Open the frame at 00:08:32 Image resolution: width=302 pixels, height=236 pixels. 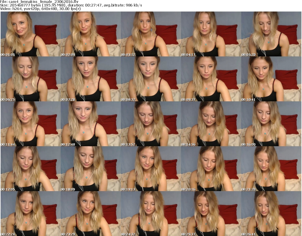151,79
